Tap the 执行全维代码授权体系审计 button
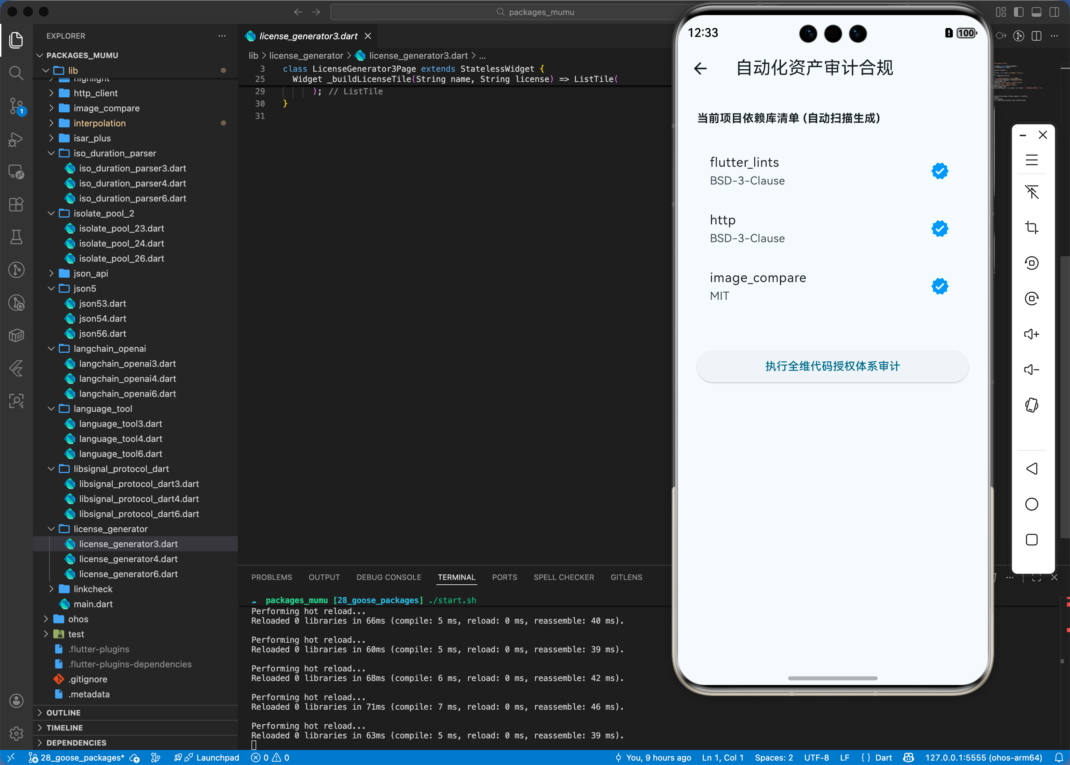Viewport: 1070px width, 765px height. (832, 366)
